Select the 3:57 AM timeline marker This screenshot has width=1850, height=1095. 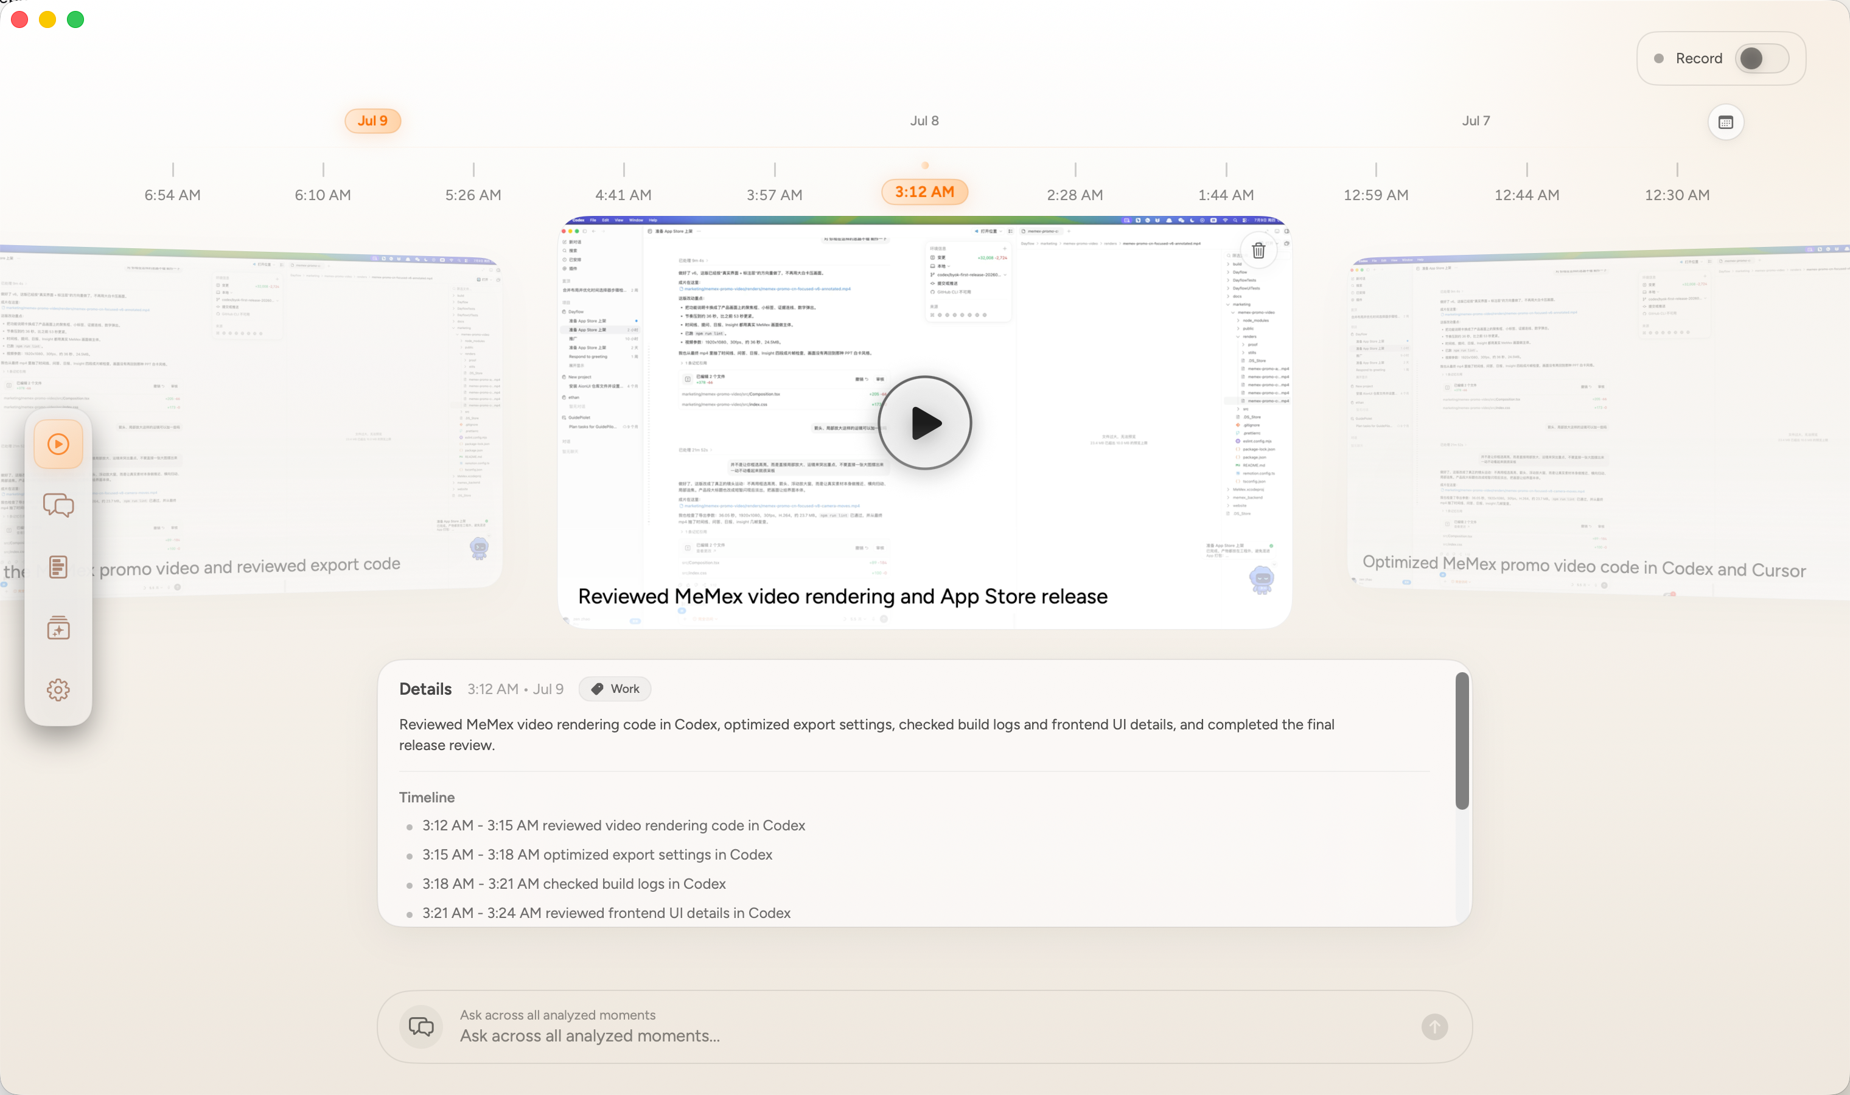(774, 195)
